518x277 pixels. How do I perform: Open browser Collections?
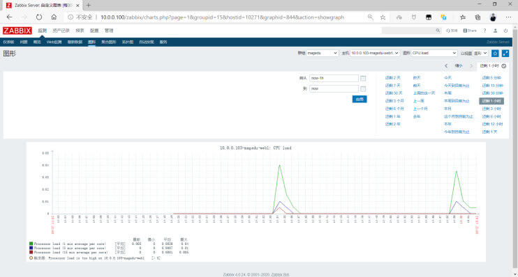pyautogui.click(x=478, y=17)
